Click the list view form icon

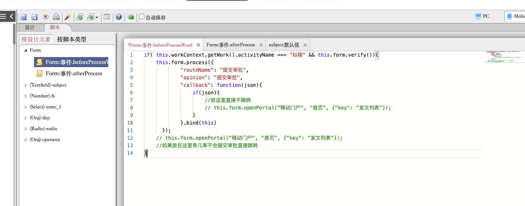[x=107, y=17]
